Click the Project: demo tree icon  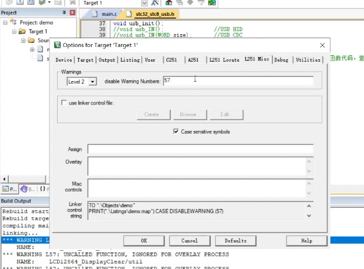(14, 22)
